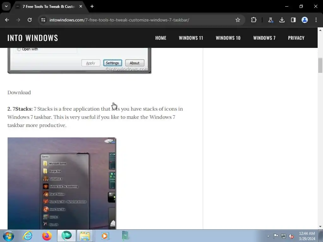Launch Firefox from the taskbar
This screenshot has width=323, height=242.
coord(47,236)
